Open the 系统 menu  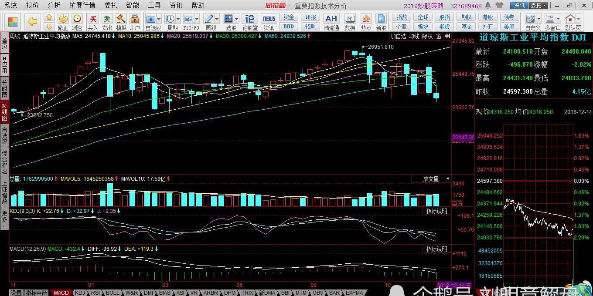pyautogui.click(x=10, y=5)
